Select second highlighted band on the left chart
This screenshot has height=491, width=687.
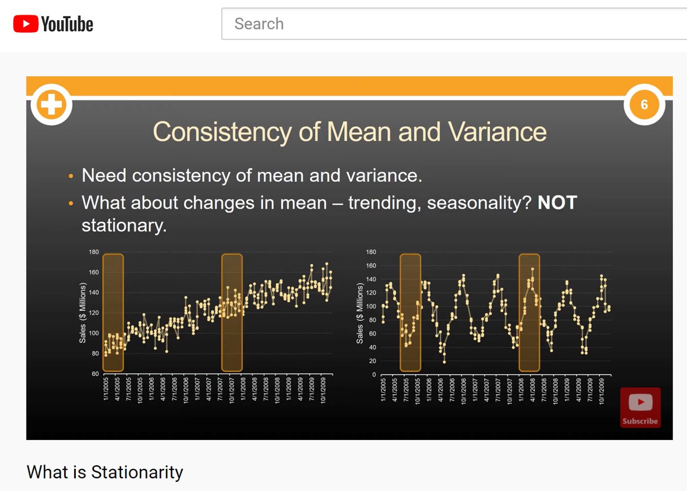point(232,312)
